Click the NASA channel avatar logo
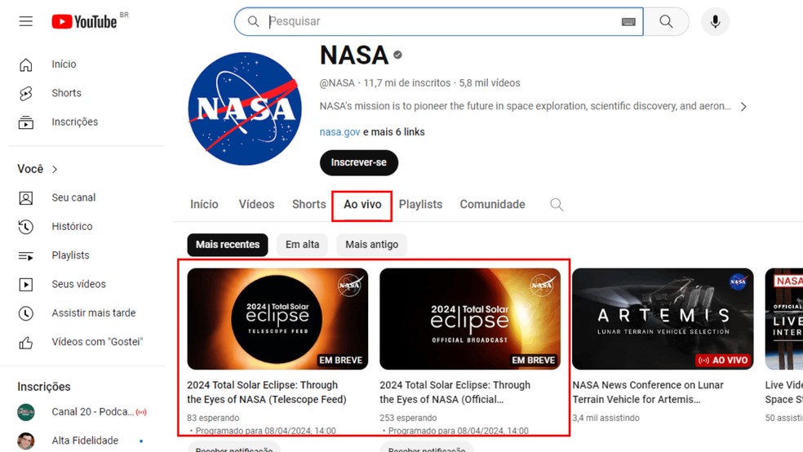 [x=245, y=109]
